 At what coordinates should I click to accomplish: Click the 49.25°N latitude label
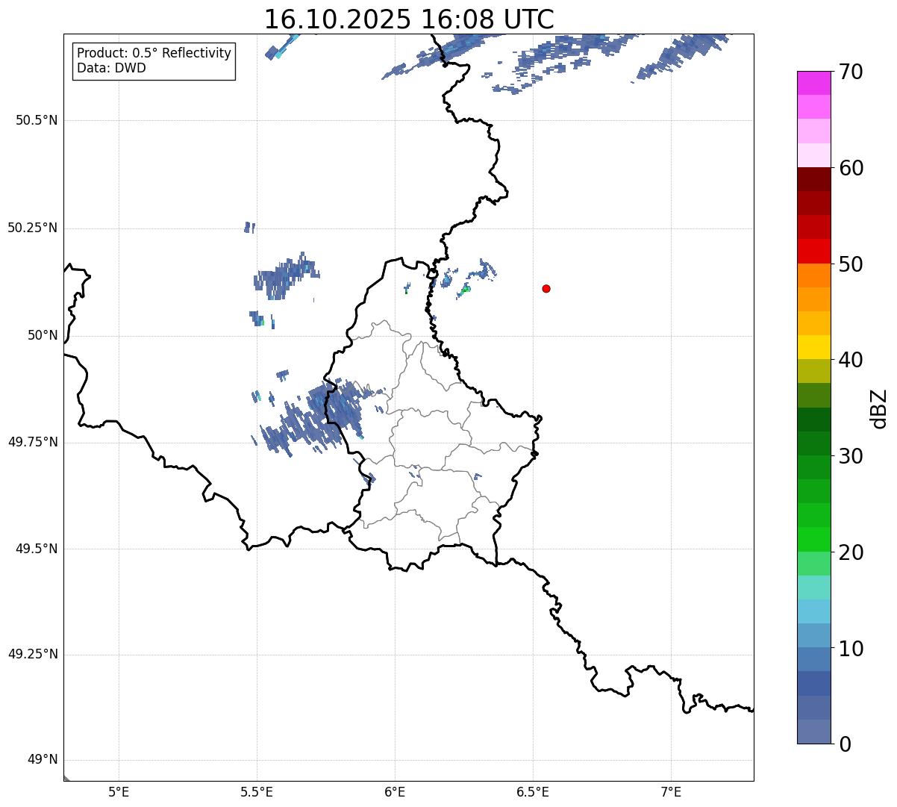click(x=33, y=655)
